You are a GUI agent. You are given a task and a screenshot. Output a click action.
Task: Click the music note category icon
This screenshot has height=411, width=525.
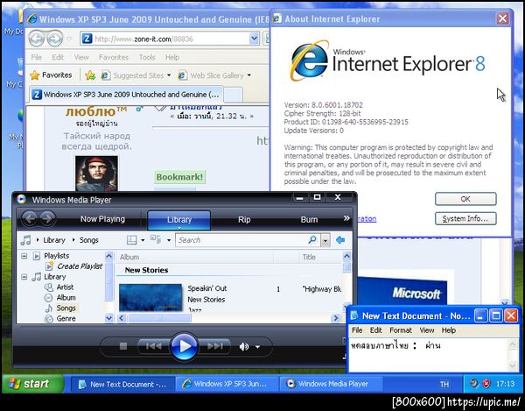tap(25, 240)
